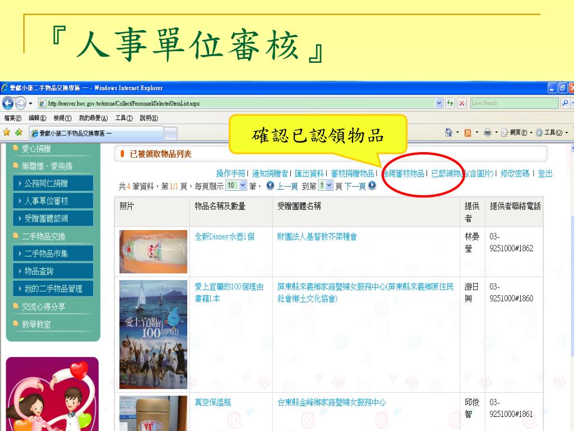Click the 下一頁 link
The height and width of the screenshot is (431, 574).
click(355, 186)
